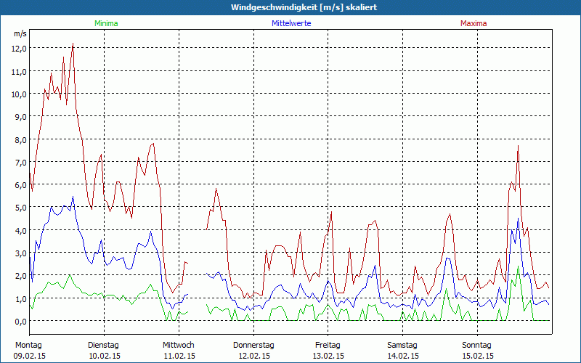Select the '4,0' y-axis value
The image size is (581, 363).
pos(21,230)
